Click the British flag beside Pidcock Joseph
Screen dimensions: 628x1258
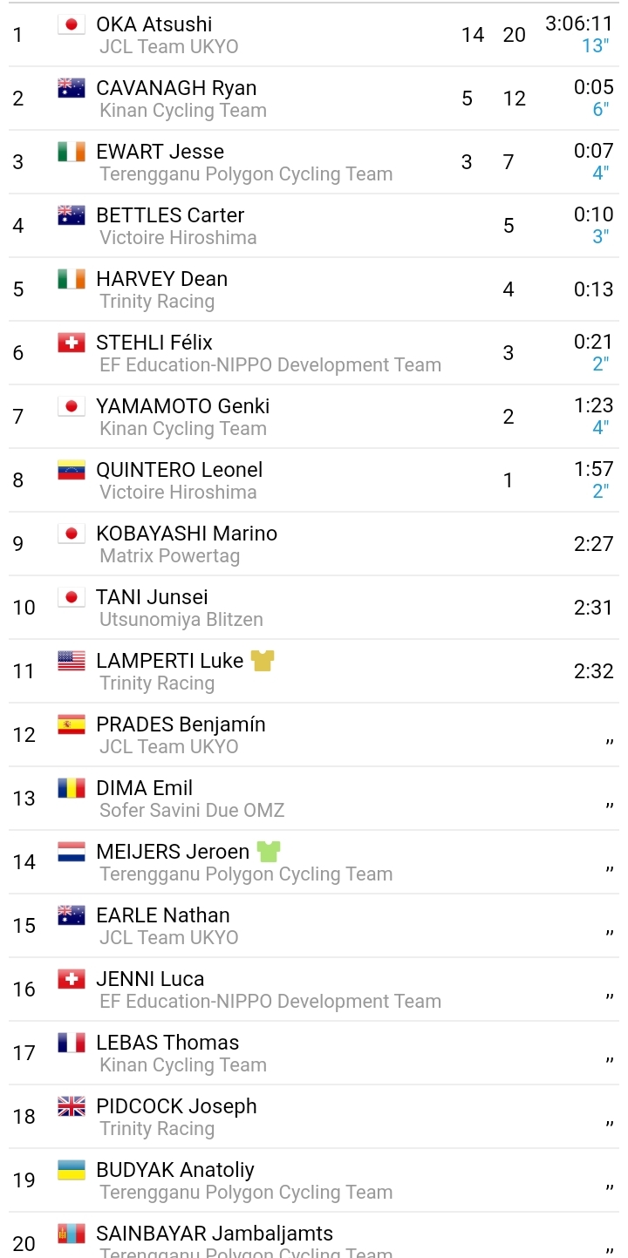click(x=72, y=1106)
